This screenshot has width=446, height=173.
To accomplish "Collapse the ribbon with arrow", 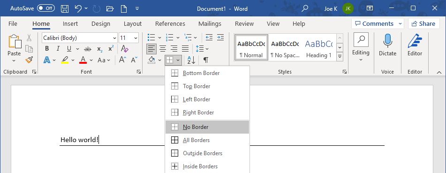I will [x=439, y=73].
